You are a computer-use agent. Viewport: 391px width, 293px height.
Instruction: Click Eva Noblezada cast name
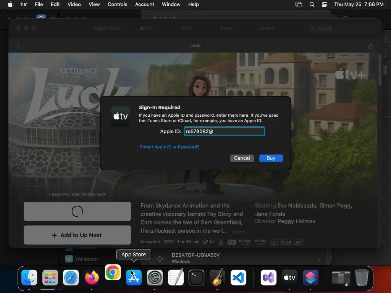coord(297,206)
